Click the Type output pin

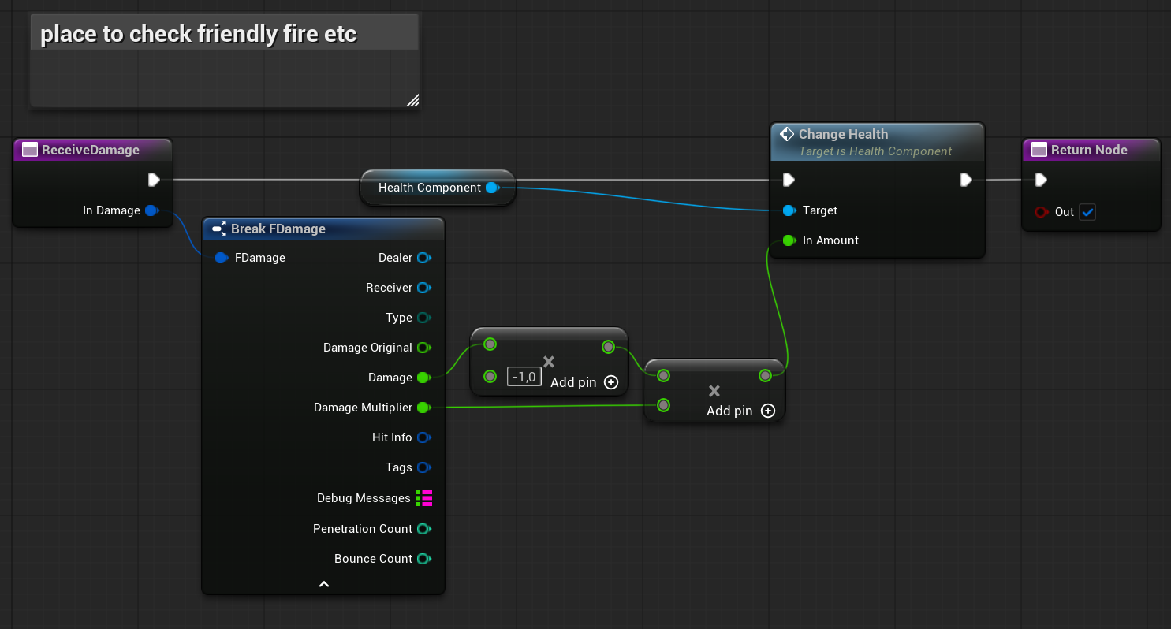(x=423, y=318)
